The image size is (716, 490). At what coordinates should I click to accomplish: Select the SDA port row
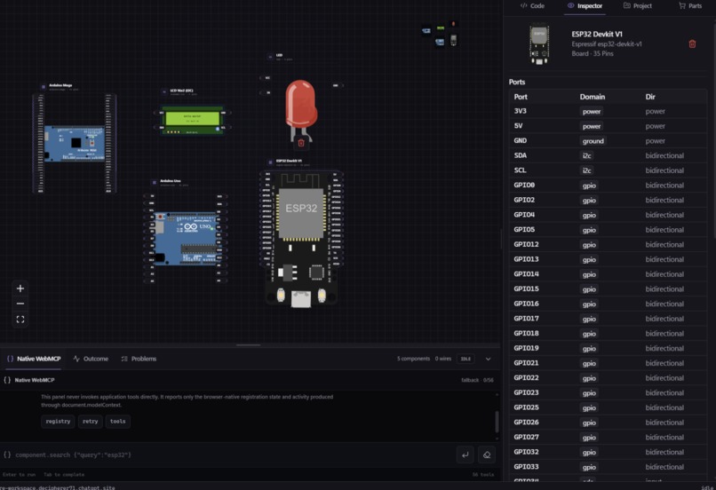tap(608, 155)
